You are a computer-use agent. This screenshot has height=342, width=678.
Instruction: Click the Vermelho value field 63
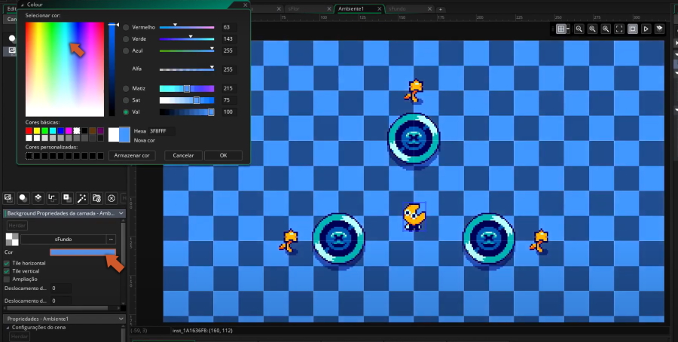coord(229,27)
